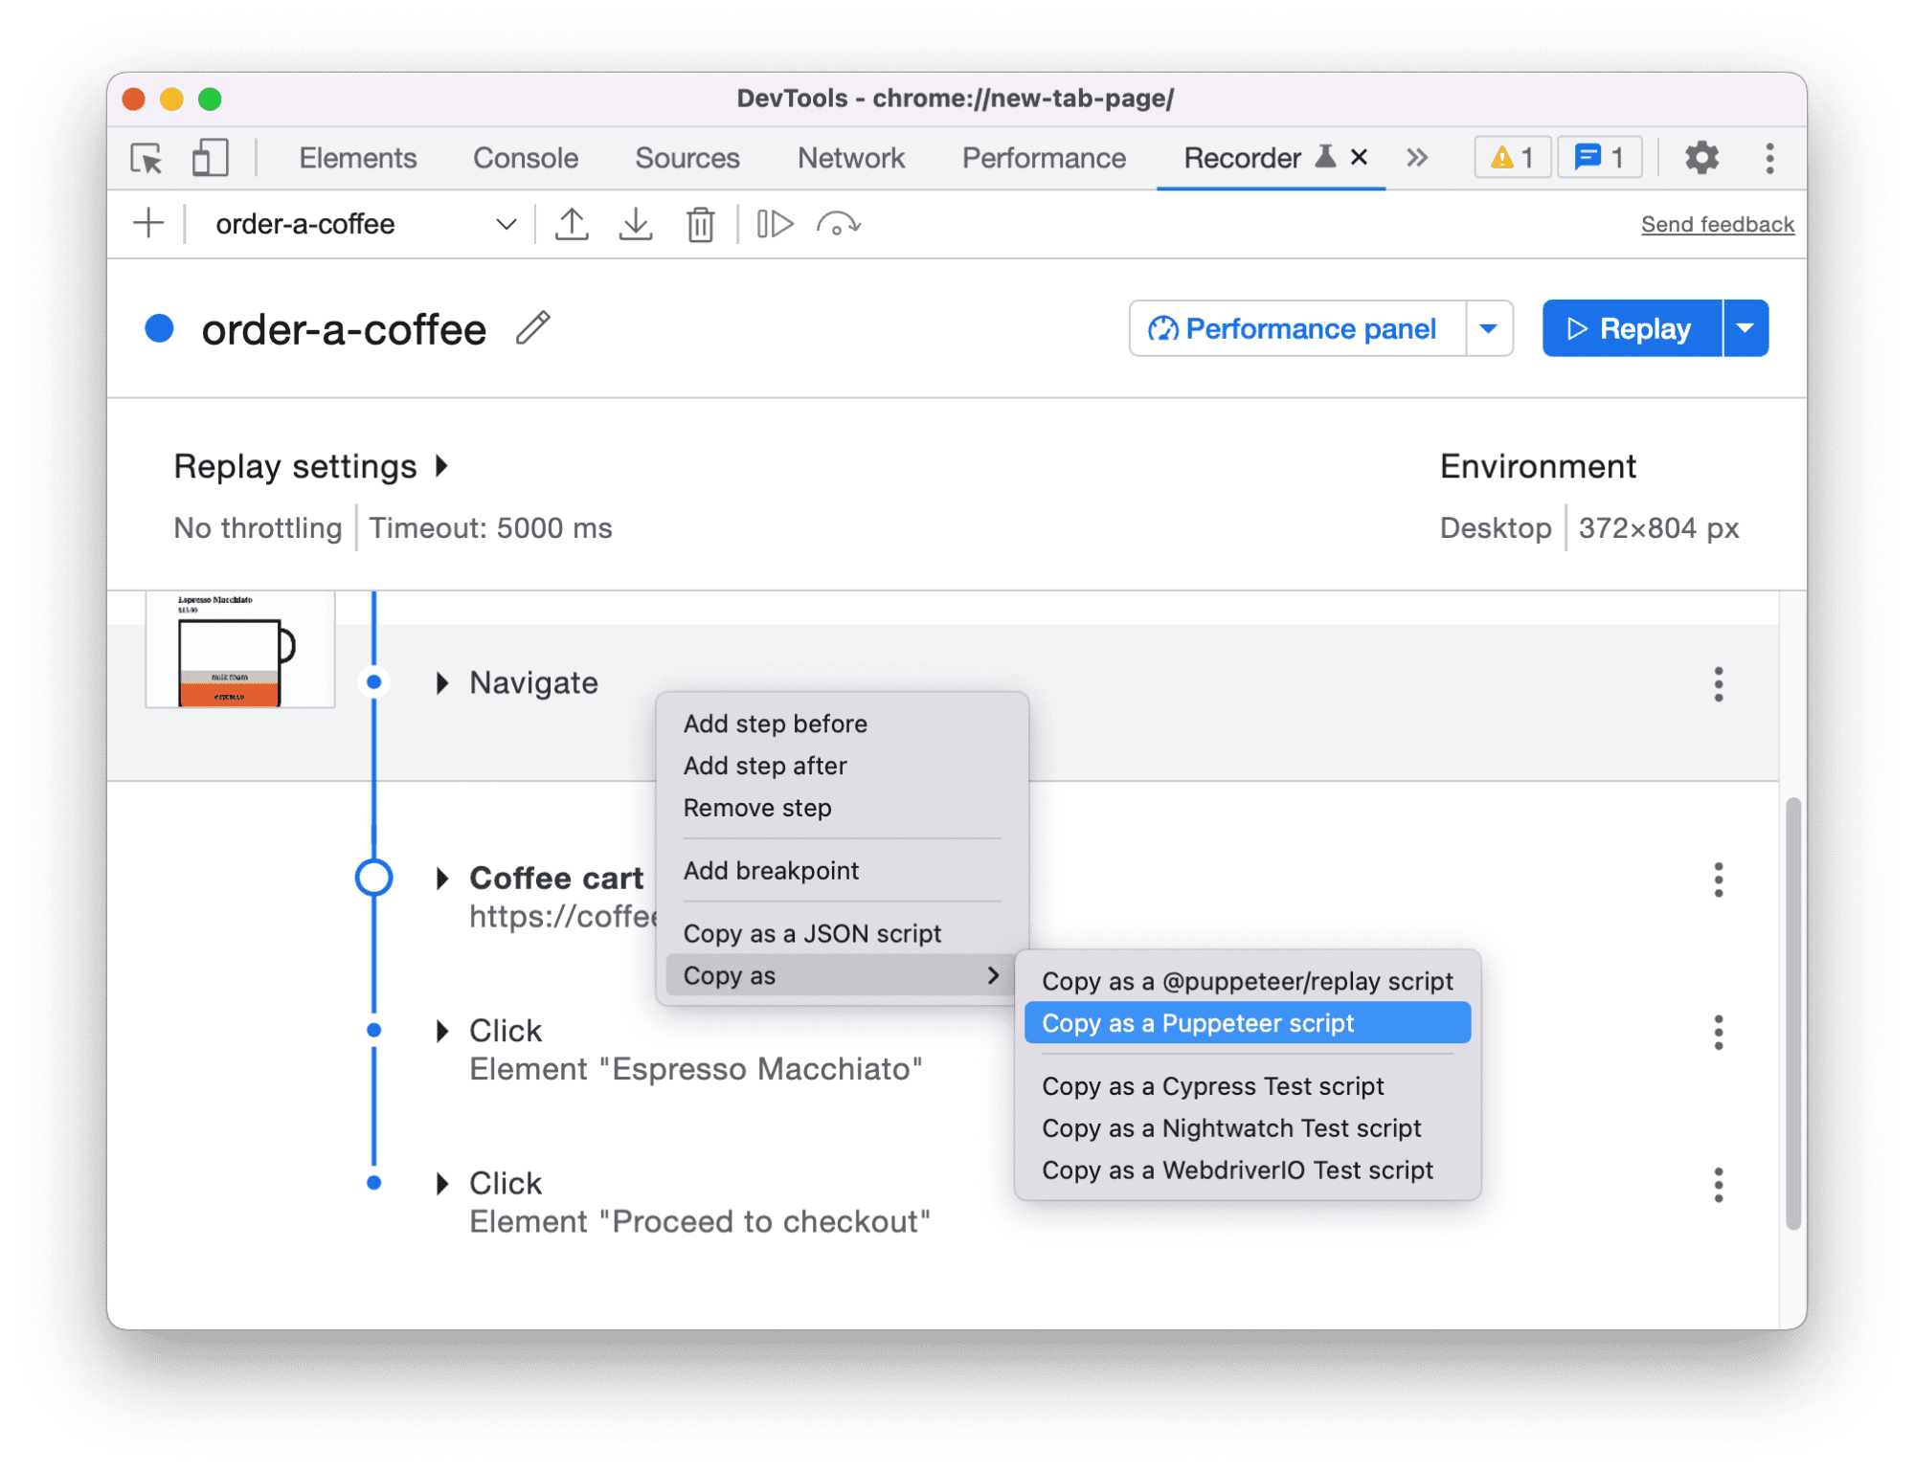The image size is (1914, 1471).
Task: Click the Navigate step overflow menu icon
Action: click(x=1720, y=683)
